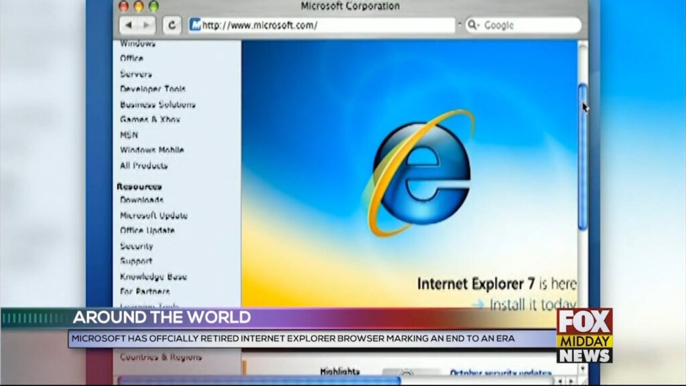
Task: View All Products link
Action: pos(143,166)
